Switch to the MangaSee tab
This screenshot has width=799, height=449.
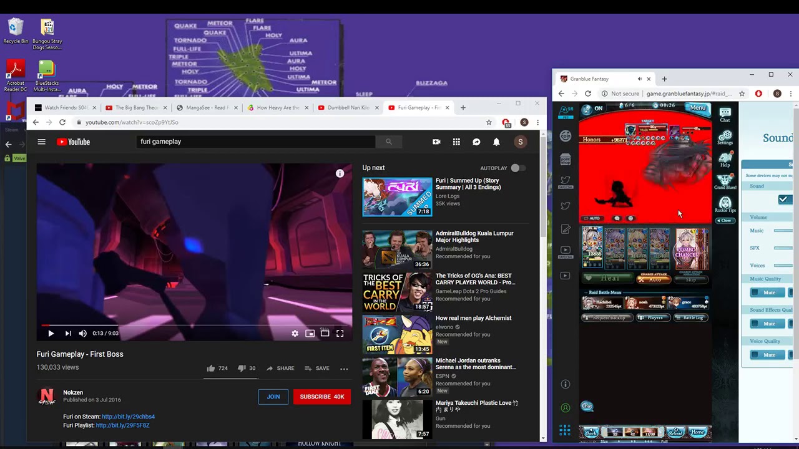pos(208,107)
